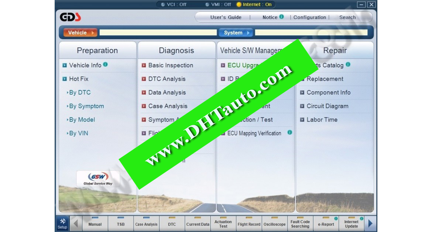Click the vehicle name input field
The height and width of the screenshot is (232, 432).
coord(158,32)
